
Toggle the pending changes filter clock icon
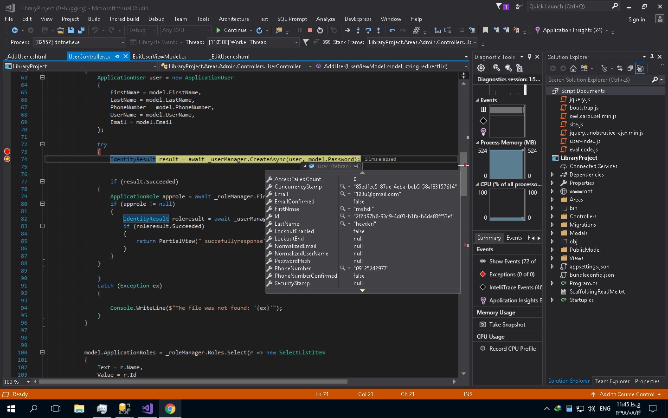point(604,68)
